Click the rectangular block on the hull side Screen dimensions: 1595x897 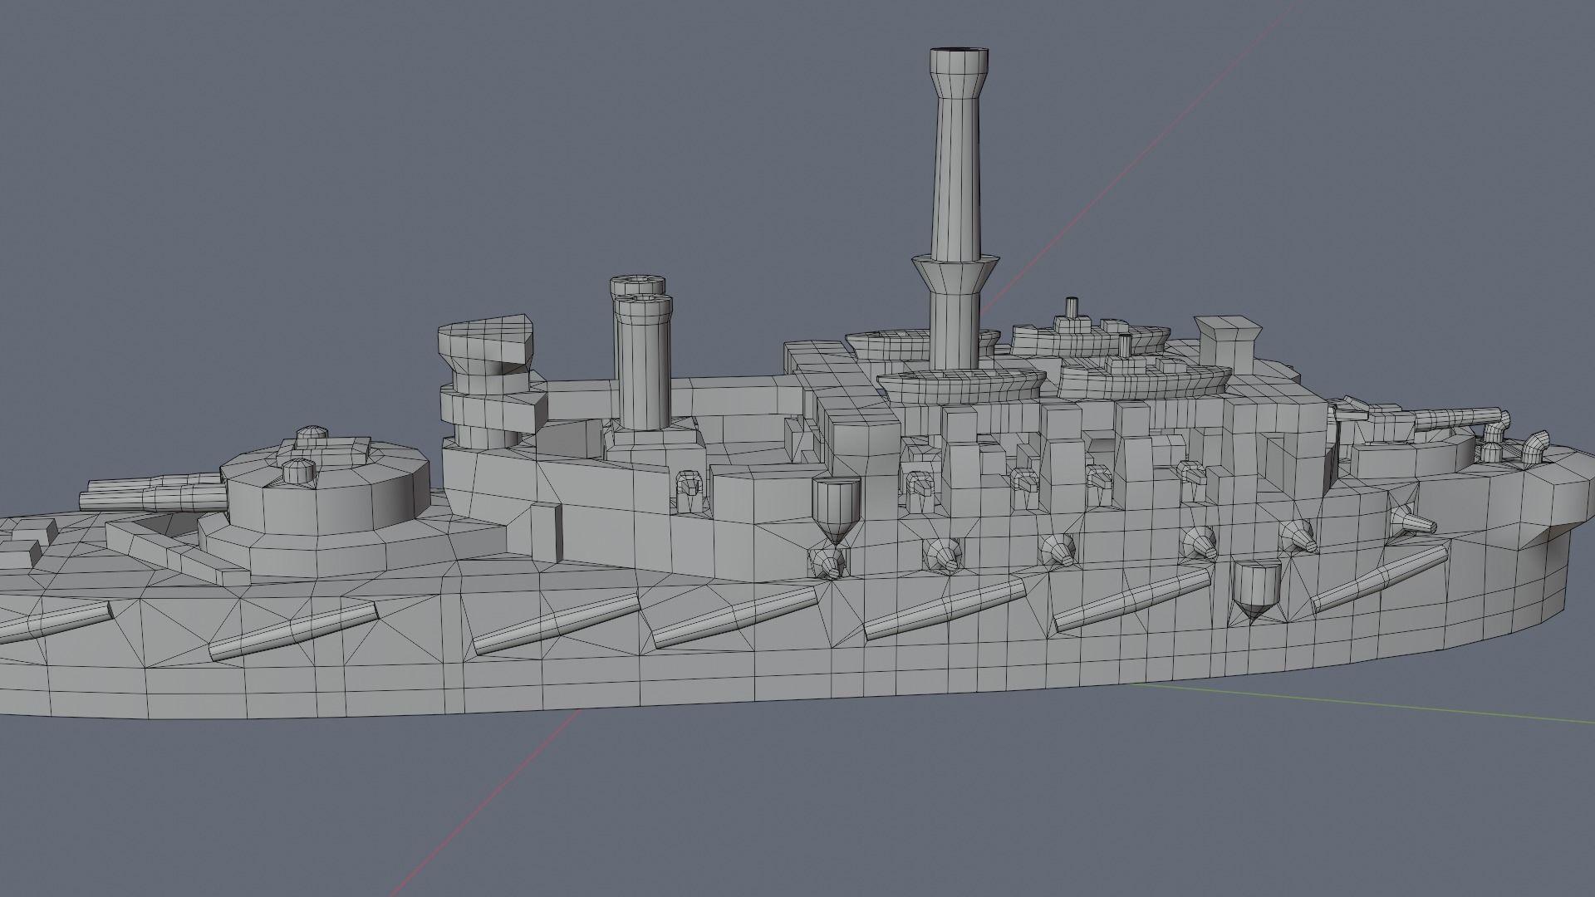click(546, 532)
